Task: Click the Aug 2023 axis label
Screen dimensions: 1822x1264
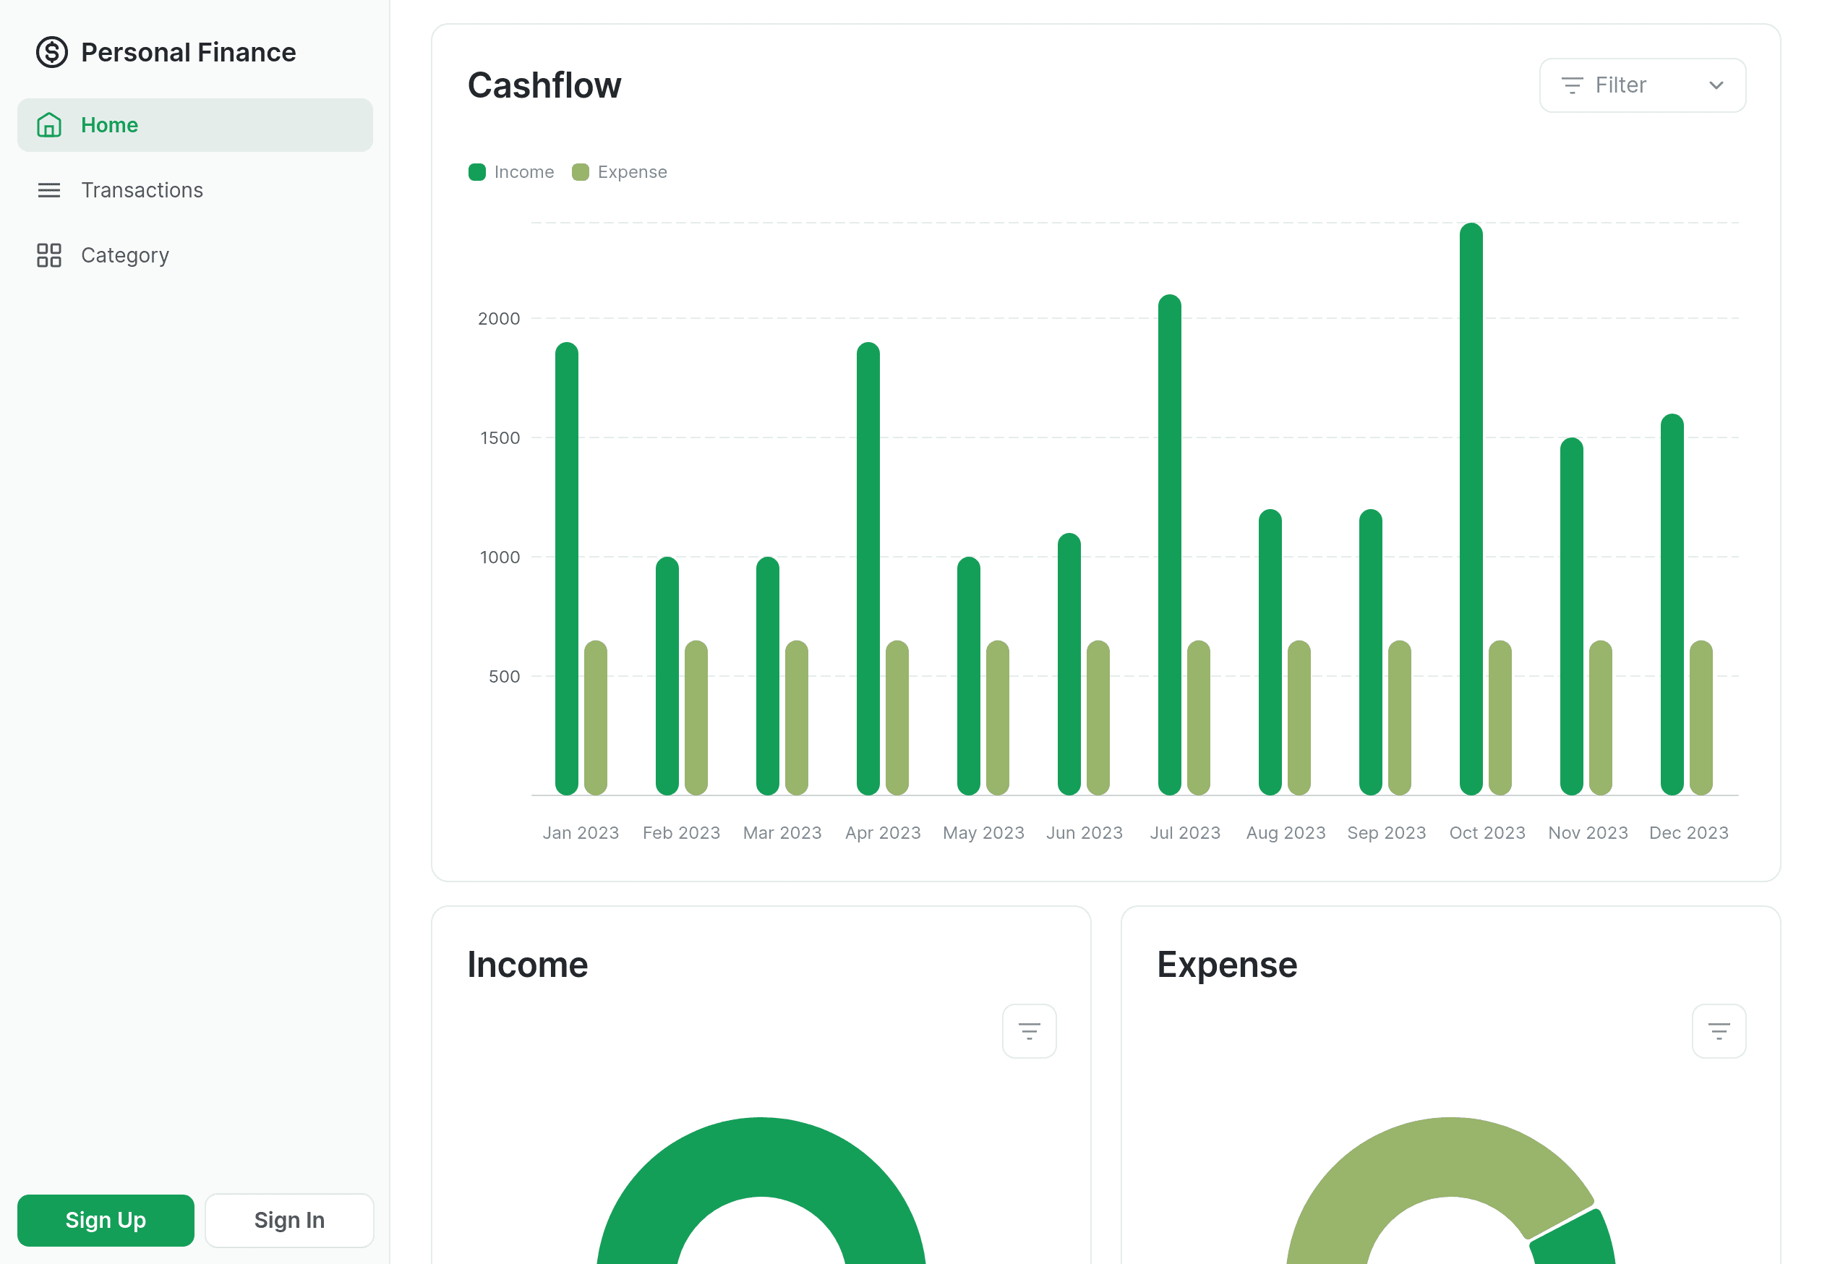Action: click(x=1285, y=832)
